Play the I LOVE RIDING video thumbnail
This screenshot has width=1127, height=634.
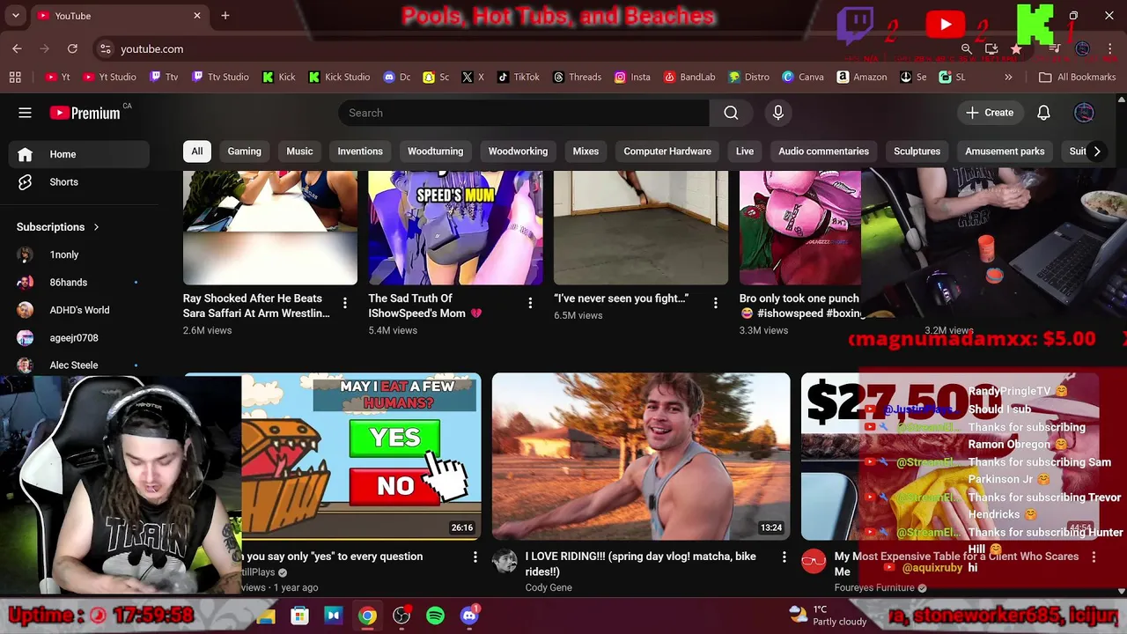(641, 456)
